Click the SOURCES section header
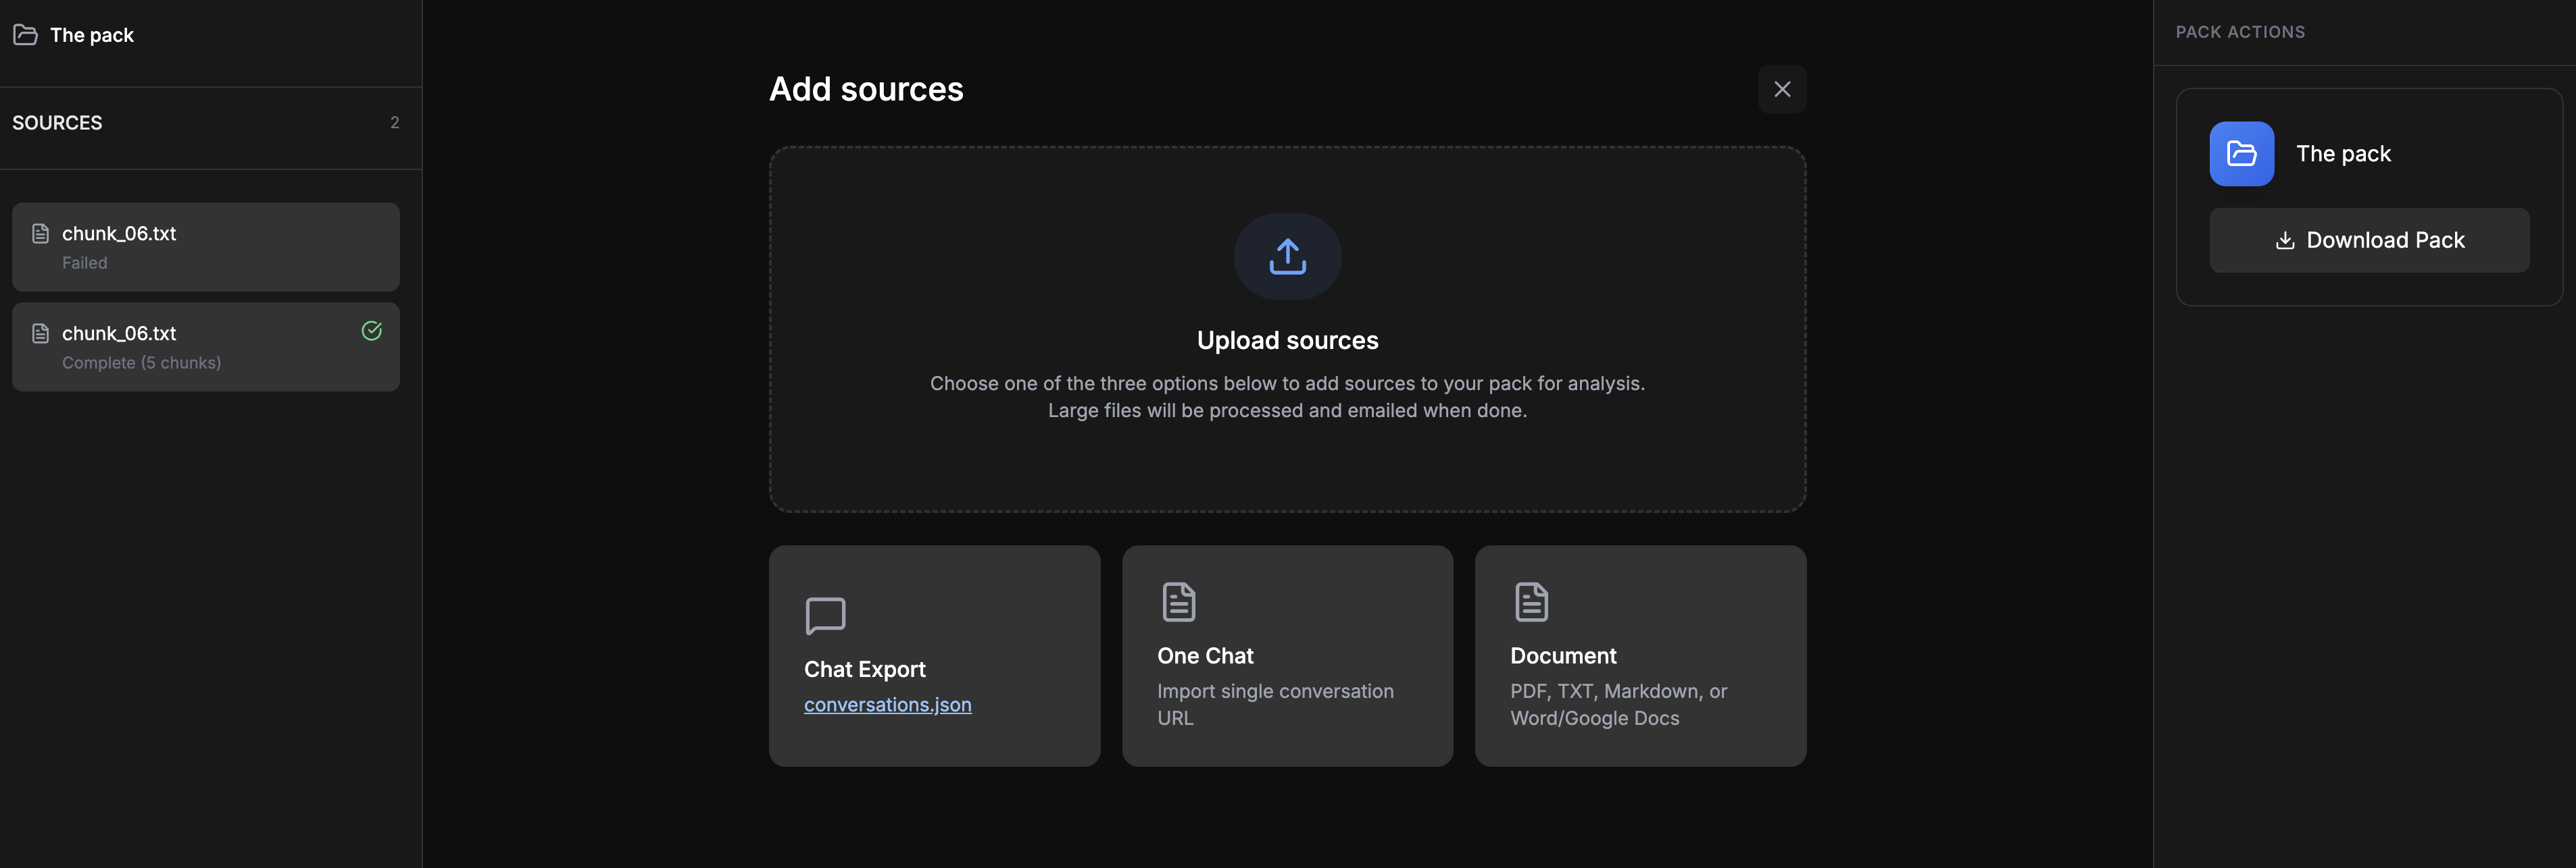This screenshot has height=868, width=2576. point(57,122)
